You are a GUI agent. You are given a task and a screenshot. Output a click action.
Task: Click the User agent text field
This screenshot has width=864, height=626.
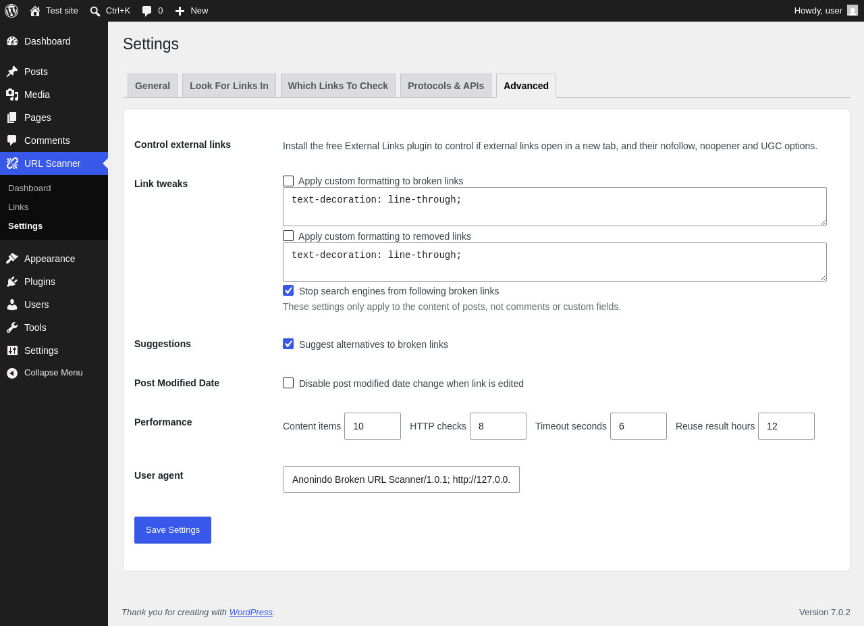tap(402, 479)
